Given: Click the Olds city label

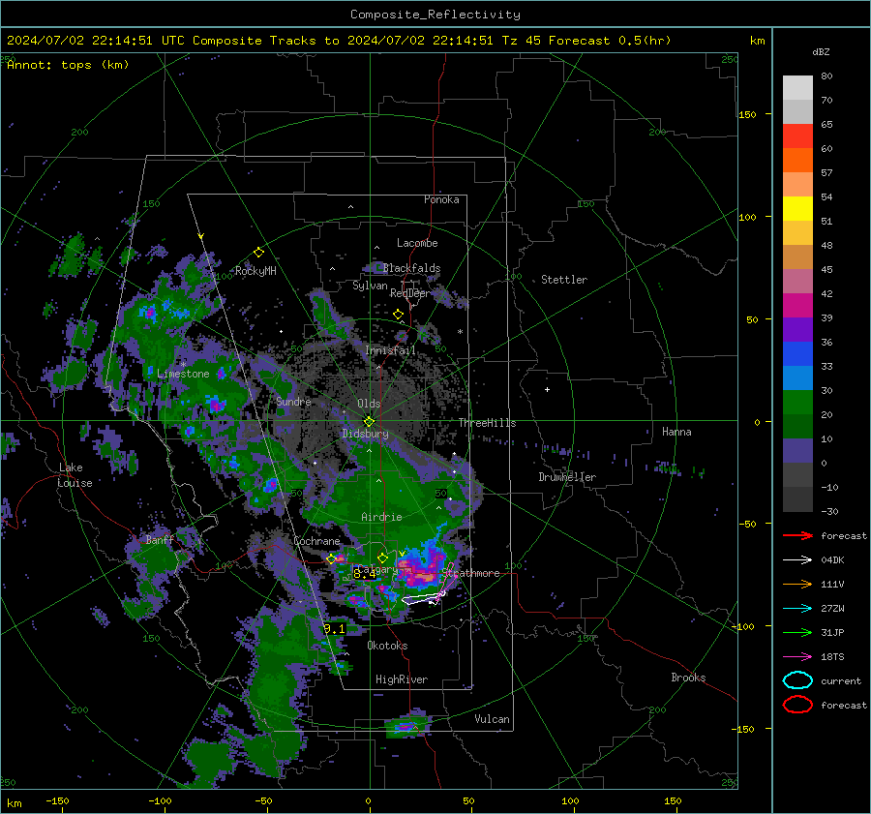Looking at the screenshot, I should [369, 404].
